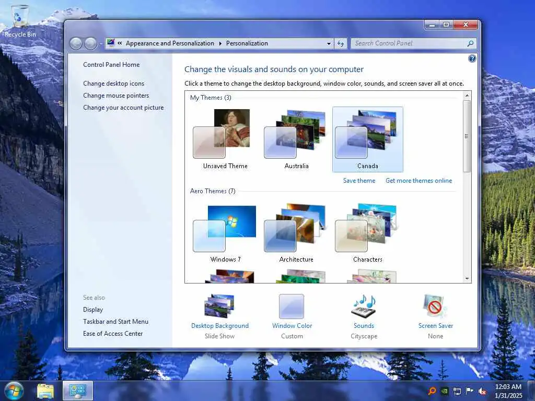Open Change desktop icons
The width and height of the screenshot is (535, 401).
click(x=113, y=84)
